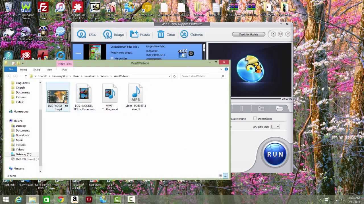Click the DVD cover thumbnail in WinX

(x=95, y=52)
